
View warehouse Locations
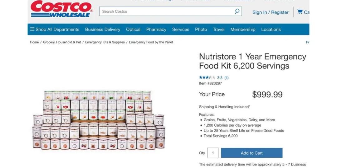pos(271,29)
